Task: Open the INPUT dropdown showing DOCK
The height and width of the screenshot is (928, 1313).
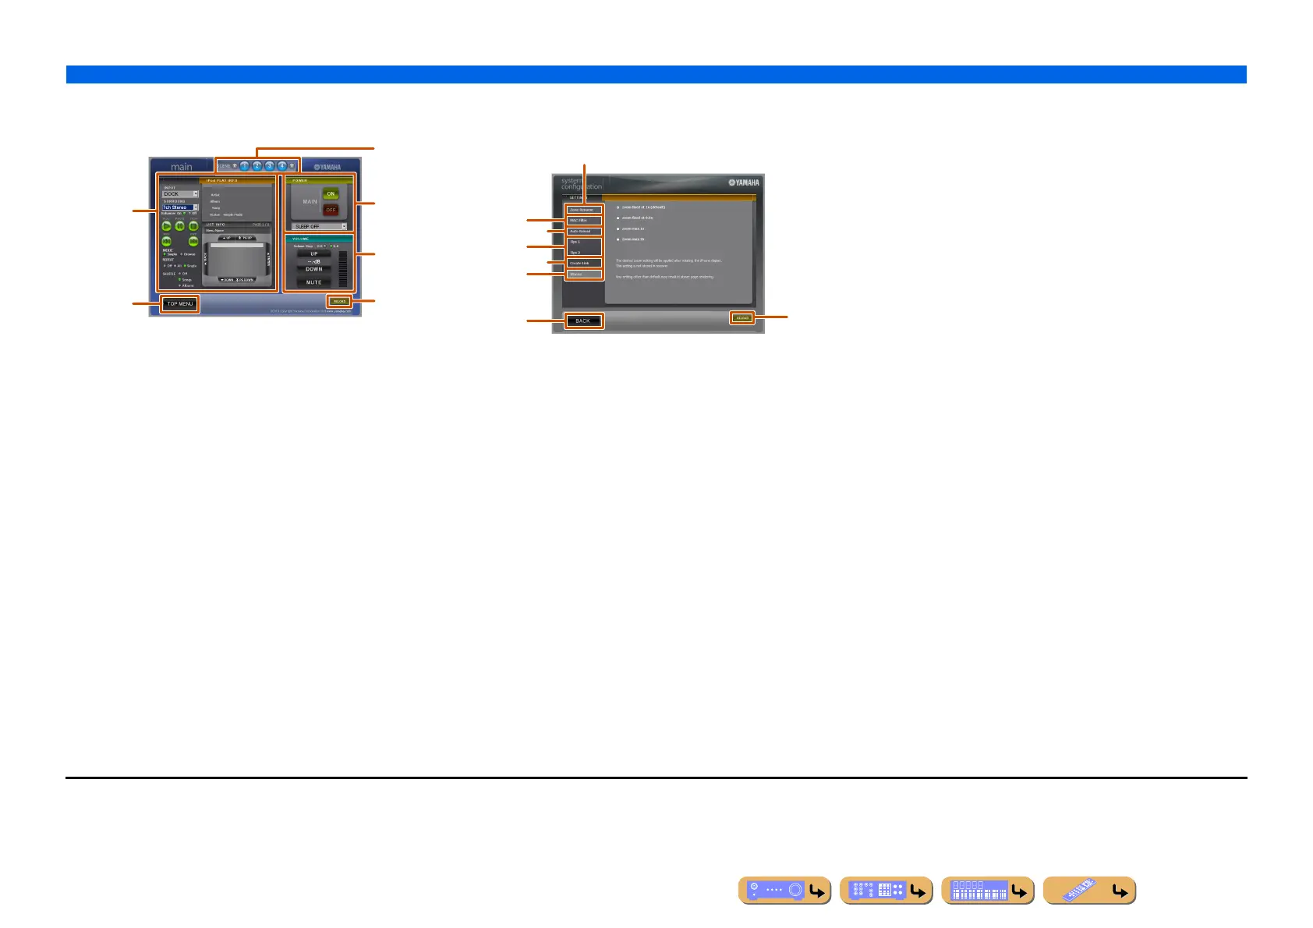Action: pos(180,194)
